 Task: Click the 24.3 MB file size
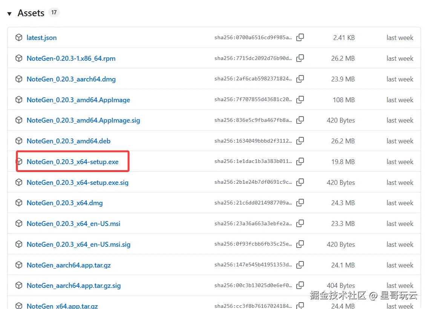pos(343,203)
